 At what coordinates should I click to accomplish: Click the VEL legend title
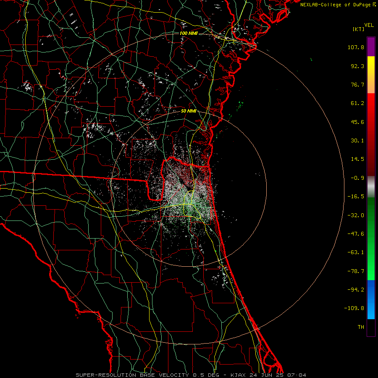369,25
